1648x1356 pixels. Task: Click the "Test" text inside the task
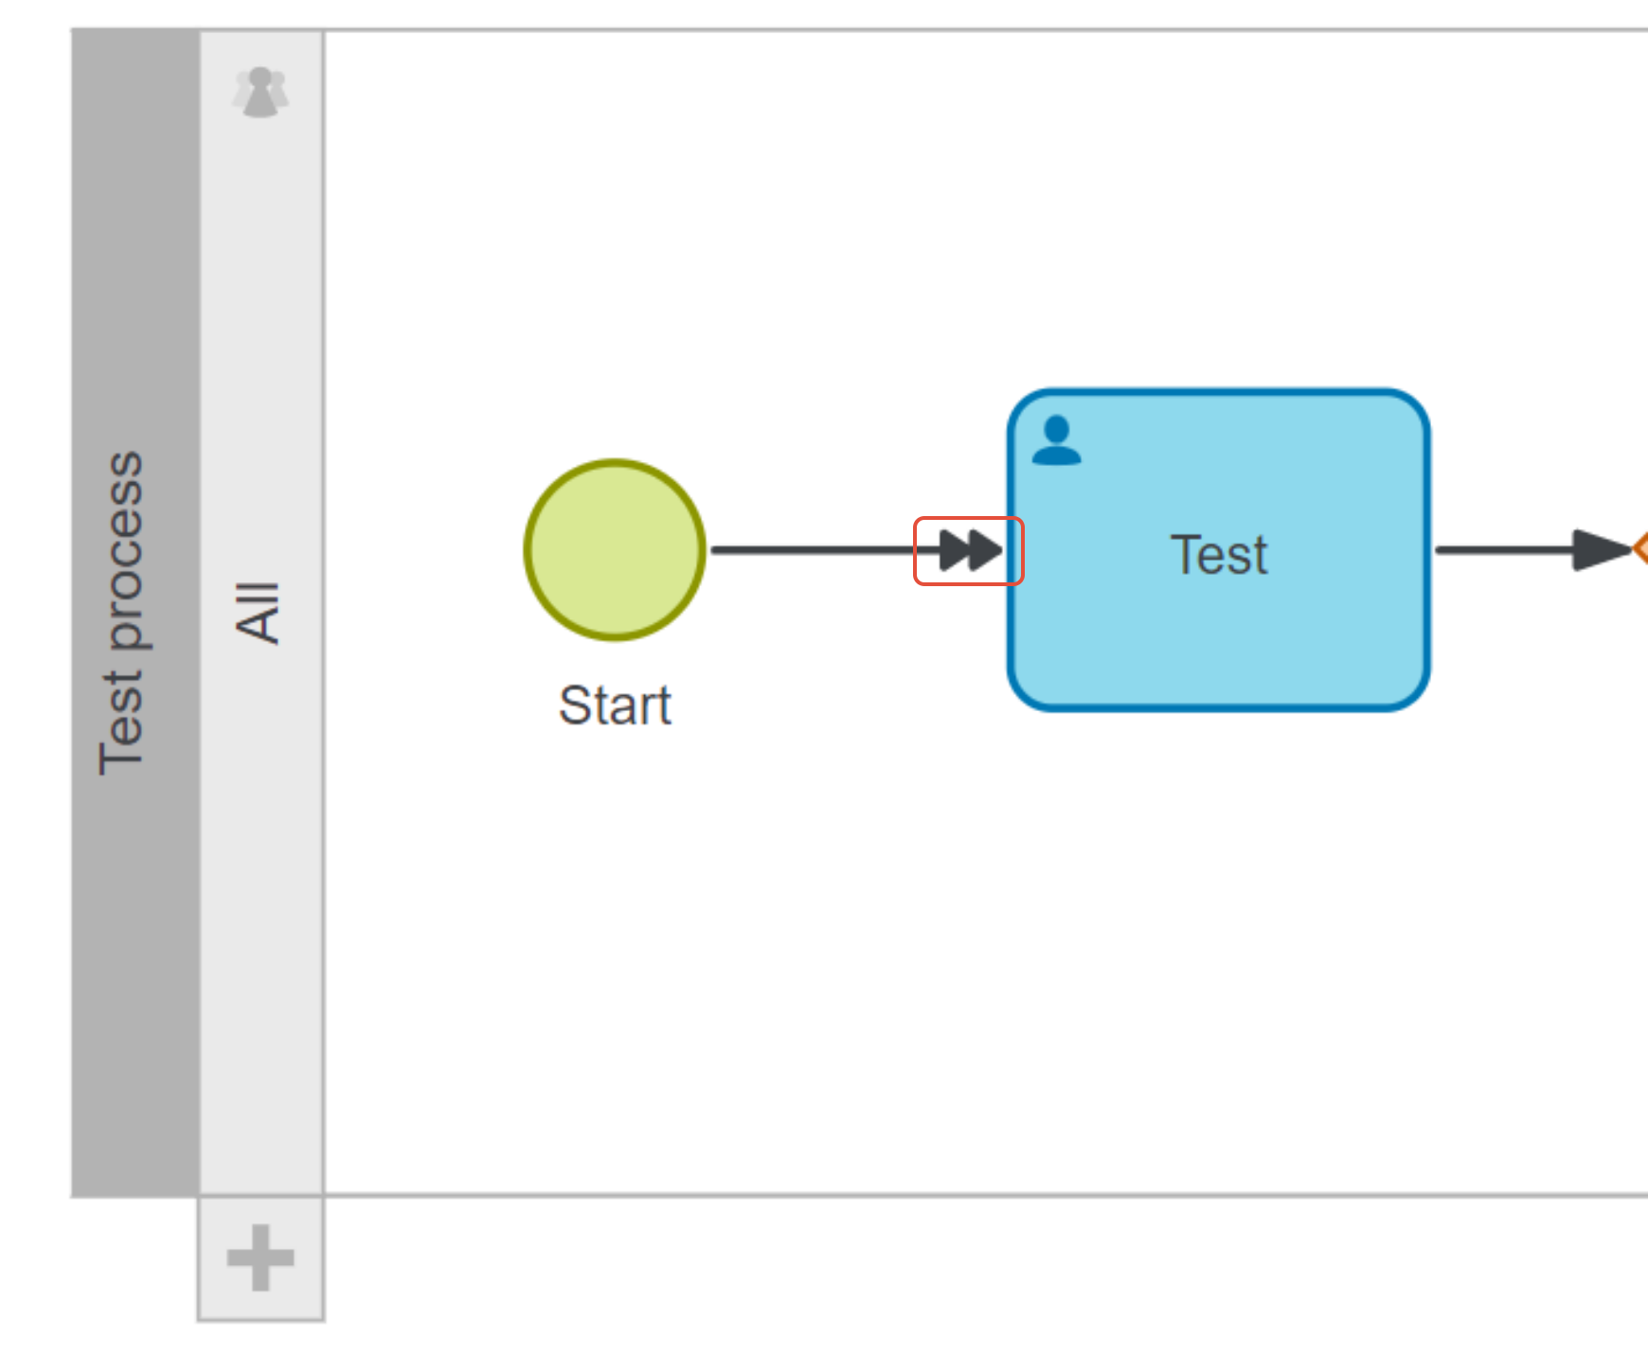[1218, 555]
